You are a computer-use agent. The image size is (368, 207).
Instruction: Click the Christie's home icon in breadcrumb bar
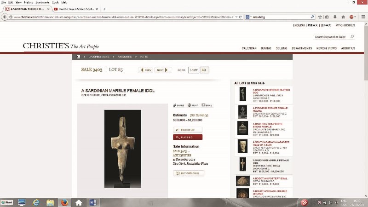pos(78,57)
